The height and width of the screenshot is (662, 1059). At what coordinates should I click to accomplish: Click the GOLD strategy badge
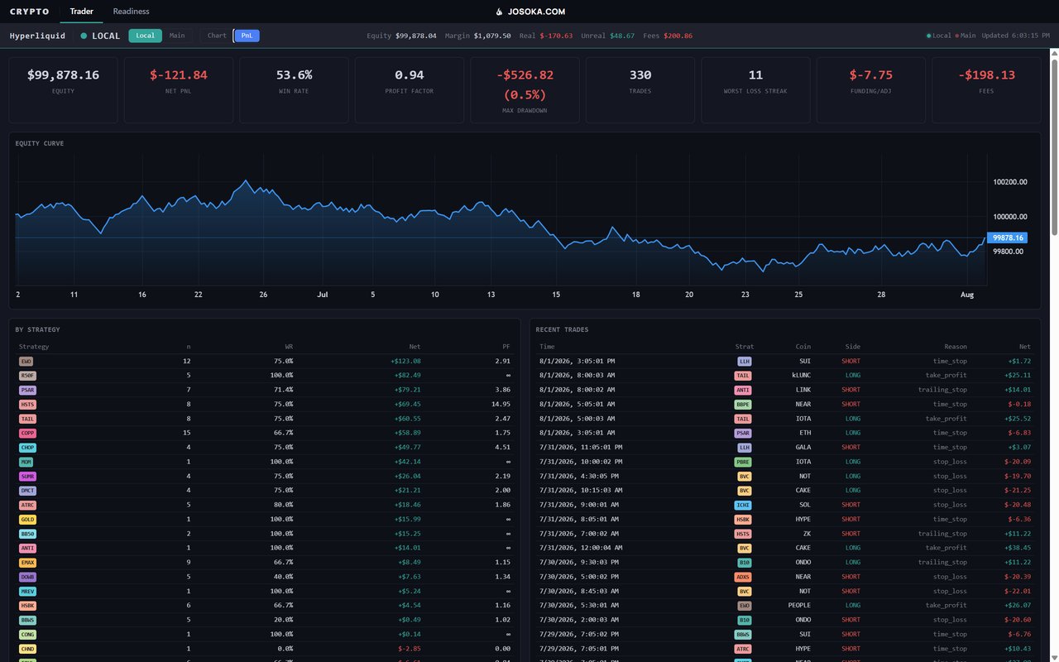pyautogui.click(x=27, y=520)
